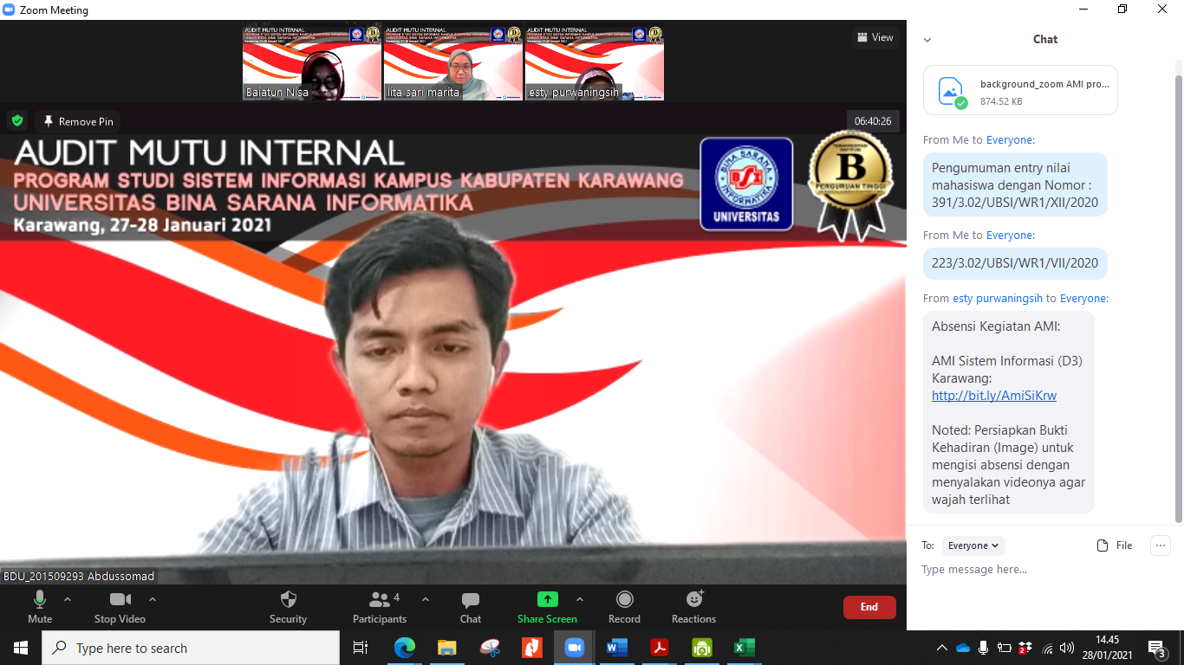Start recording with the Record button
1184x665 pixels.
(x=624, y=606)
